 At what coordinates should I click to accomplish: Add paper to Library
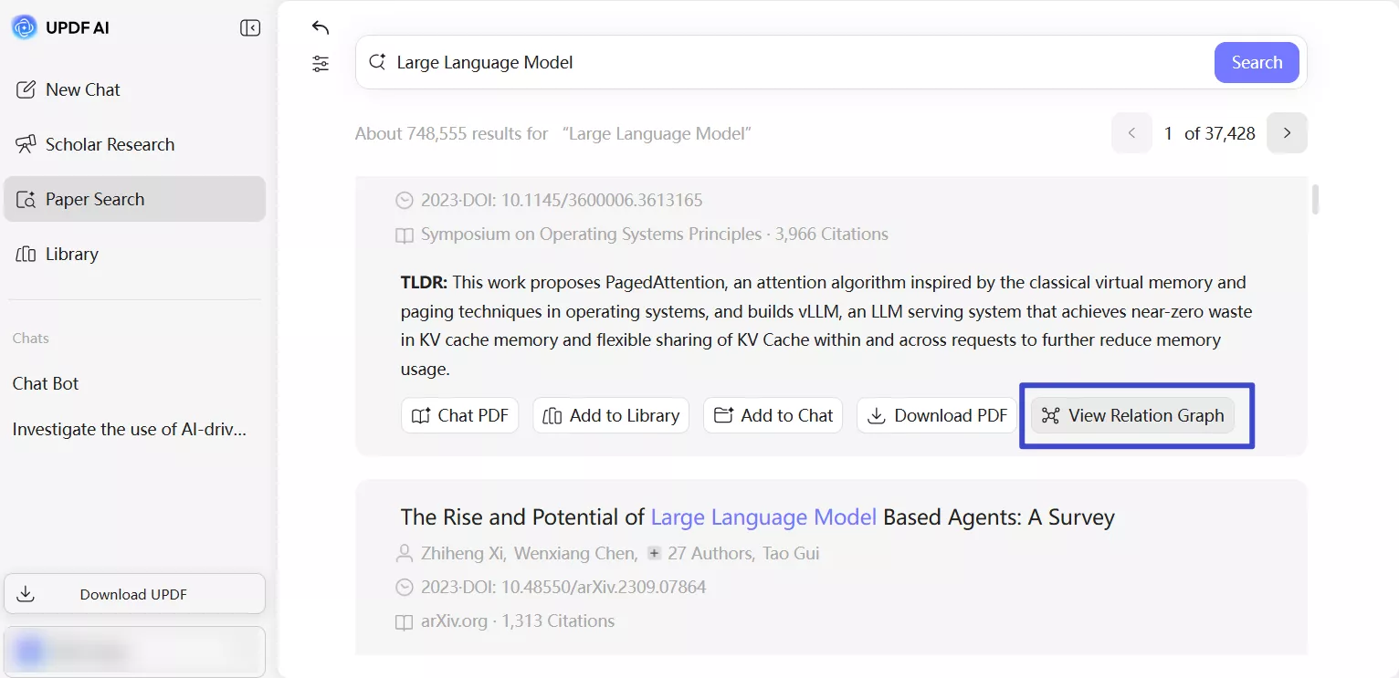[x=611, y=415]
